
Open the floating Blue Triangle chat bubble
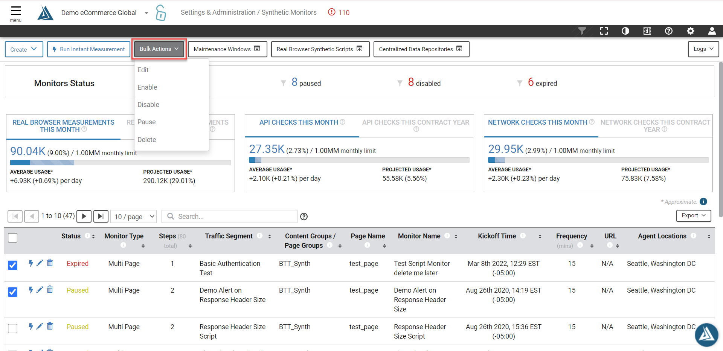point(706,335)
